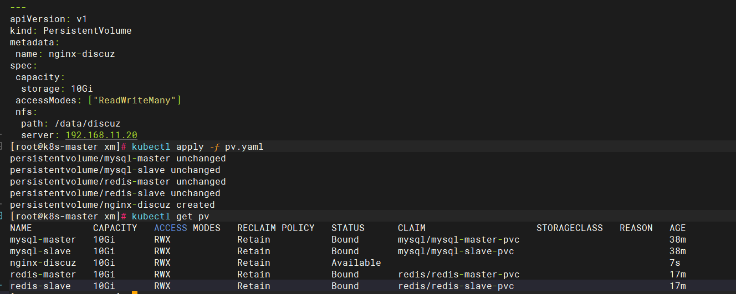Click the 'name: nginx-discuz' YAML line
736x294 pixels.
[65, 54]
